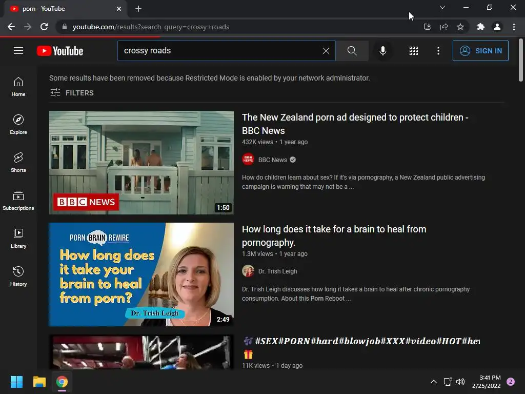Open the brain heal video title

tap(334, 236)
